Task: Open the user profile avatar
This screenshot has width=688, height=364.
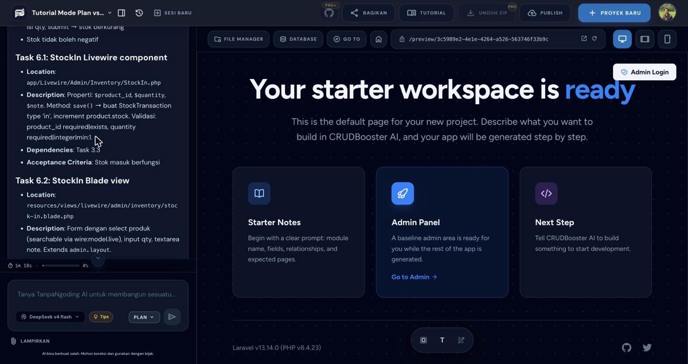Action: [667, 13]
